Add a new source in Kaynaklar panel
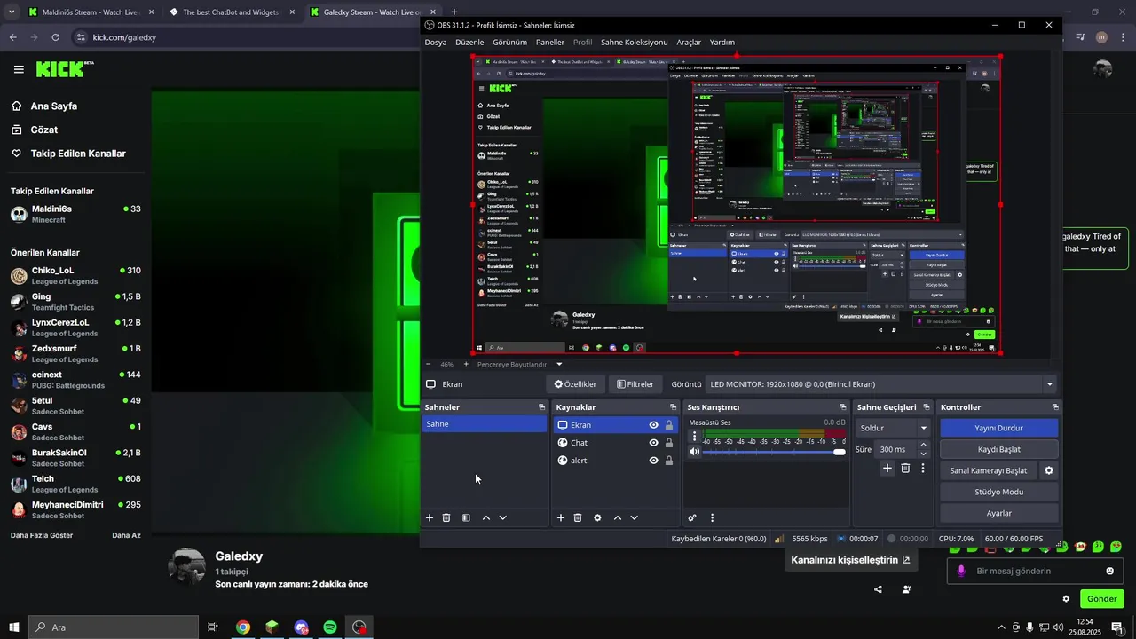 click(561, 517)
